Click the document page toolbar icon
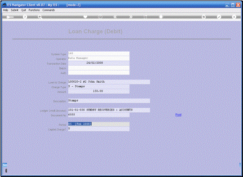 161,17
